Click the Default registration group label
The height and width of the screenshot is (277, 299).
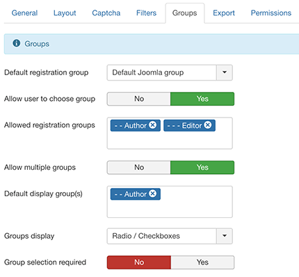click(47, 72)
